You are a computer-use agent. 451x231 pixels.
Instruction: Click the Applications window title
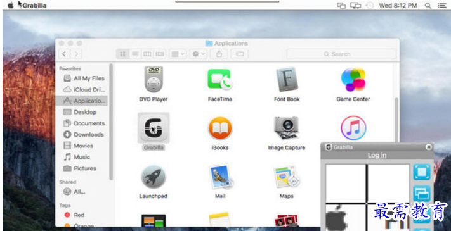click(x=231, y=43)
